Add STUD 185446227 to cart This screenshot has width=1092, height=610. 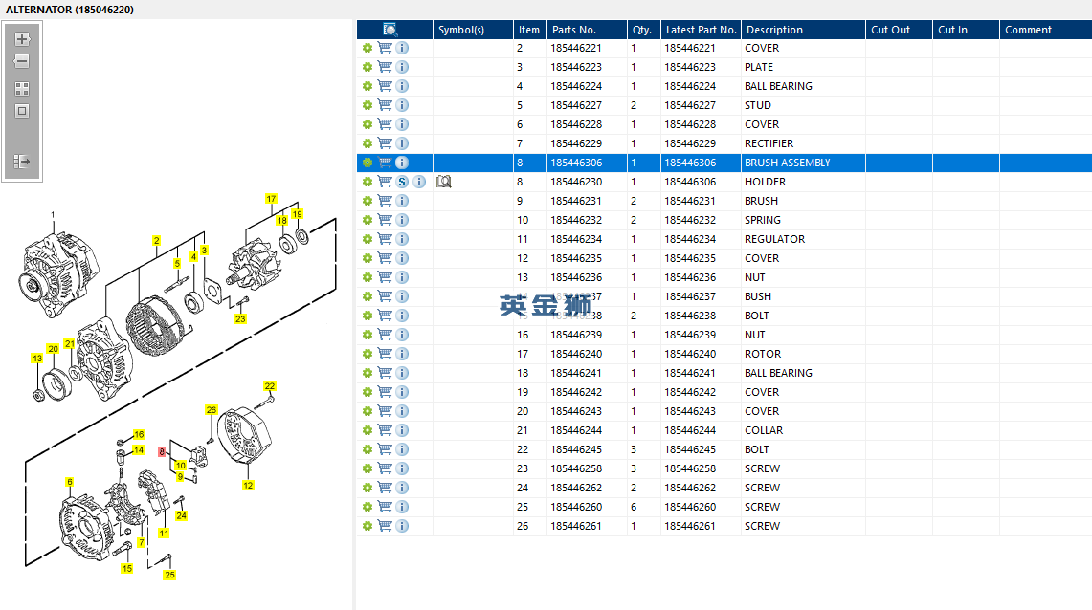tap(385, 105)
